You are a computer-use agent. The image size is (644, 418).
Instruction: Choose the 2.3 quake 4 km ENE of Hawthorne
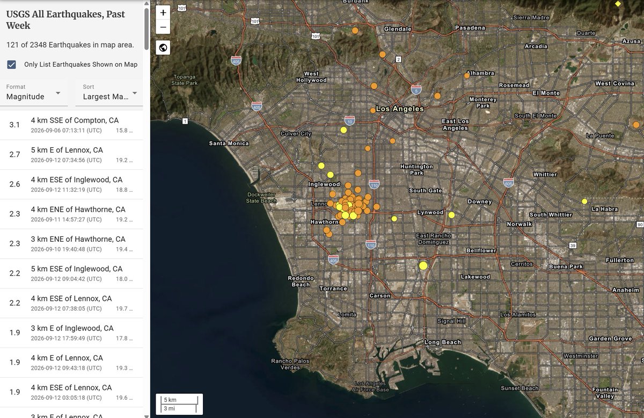71,214
